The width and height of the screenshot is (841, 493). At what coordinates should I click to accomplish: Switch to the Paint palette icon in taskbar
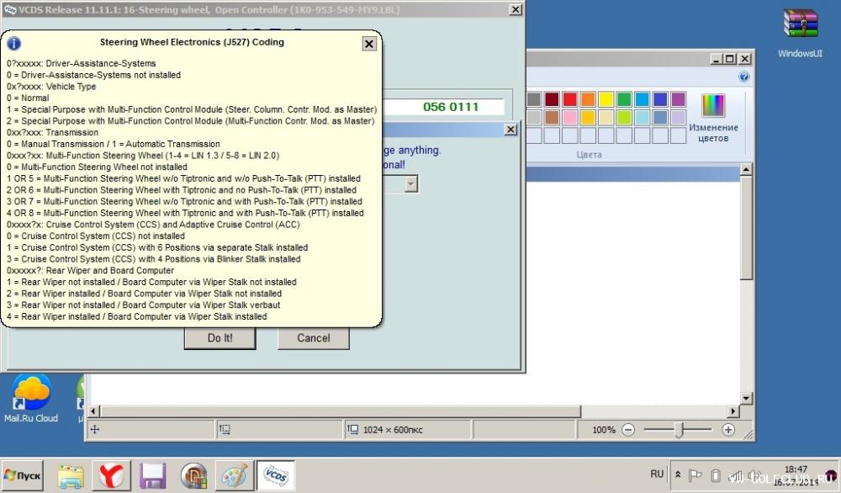(x=235, y=476)
